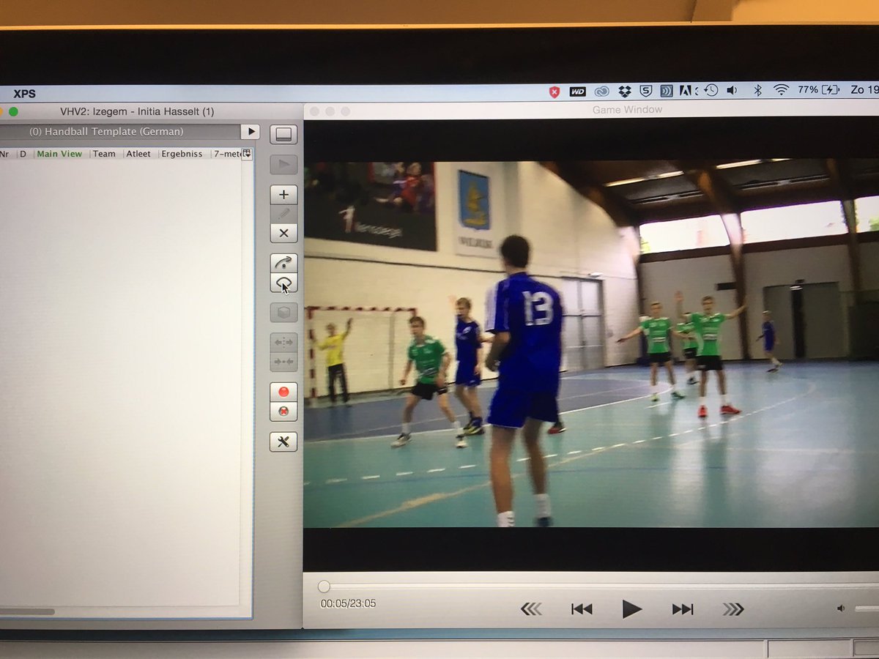The image size is (879, 659).
Task: Fast forward with triple right chevrons
Action: pos(732,608)
